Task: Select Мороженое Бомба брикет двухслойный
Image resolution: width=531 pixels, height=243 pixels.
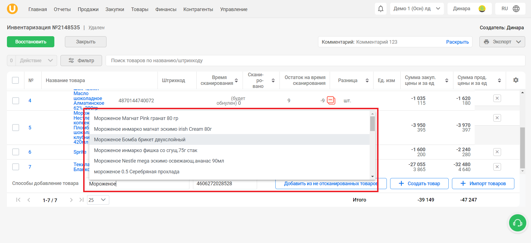Action: click(x=230, y=140)
